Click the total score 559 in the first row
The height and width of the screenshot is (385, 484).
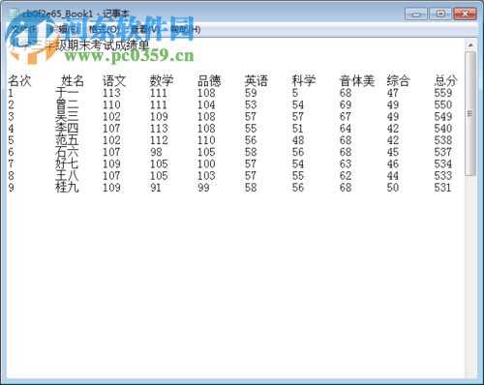(443, 93)
